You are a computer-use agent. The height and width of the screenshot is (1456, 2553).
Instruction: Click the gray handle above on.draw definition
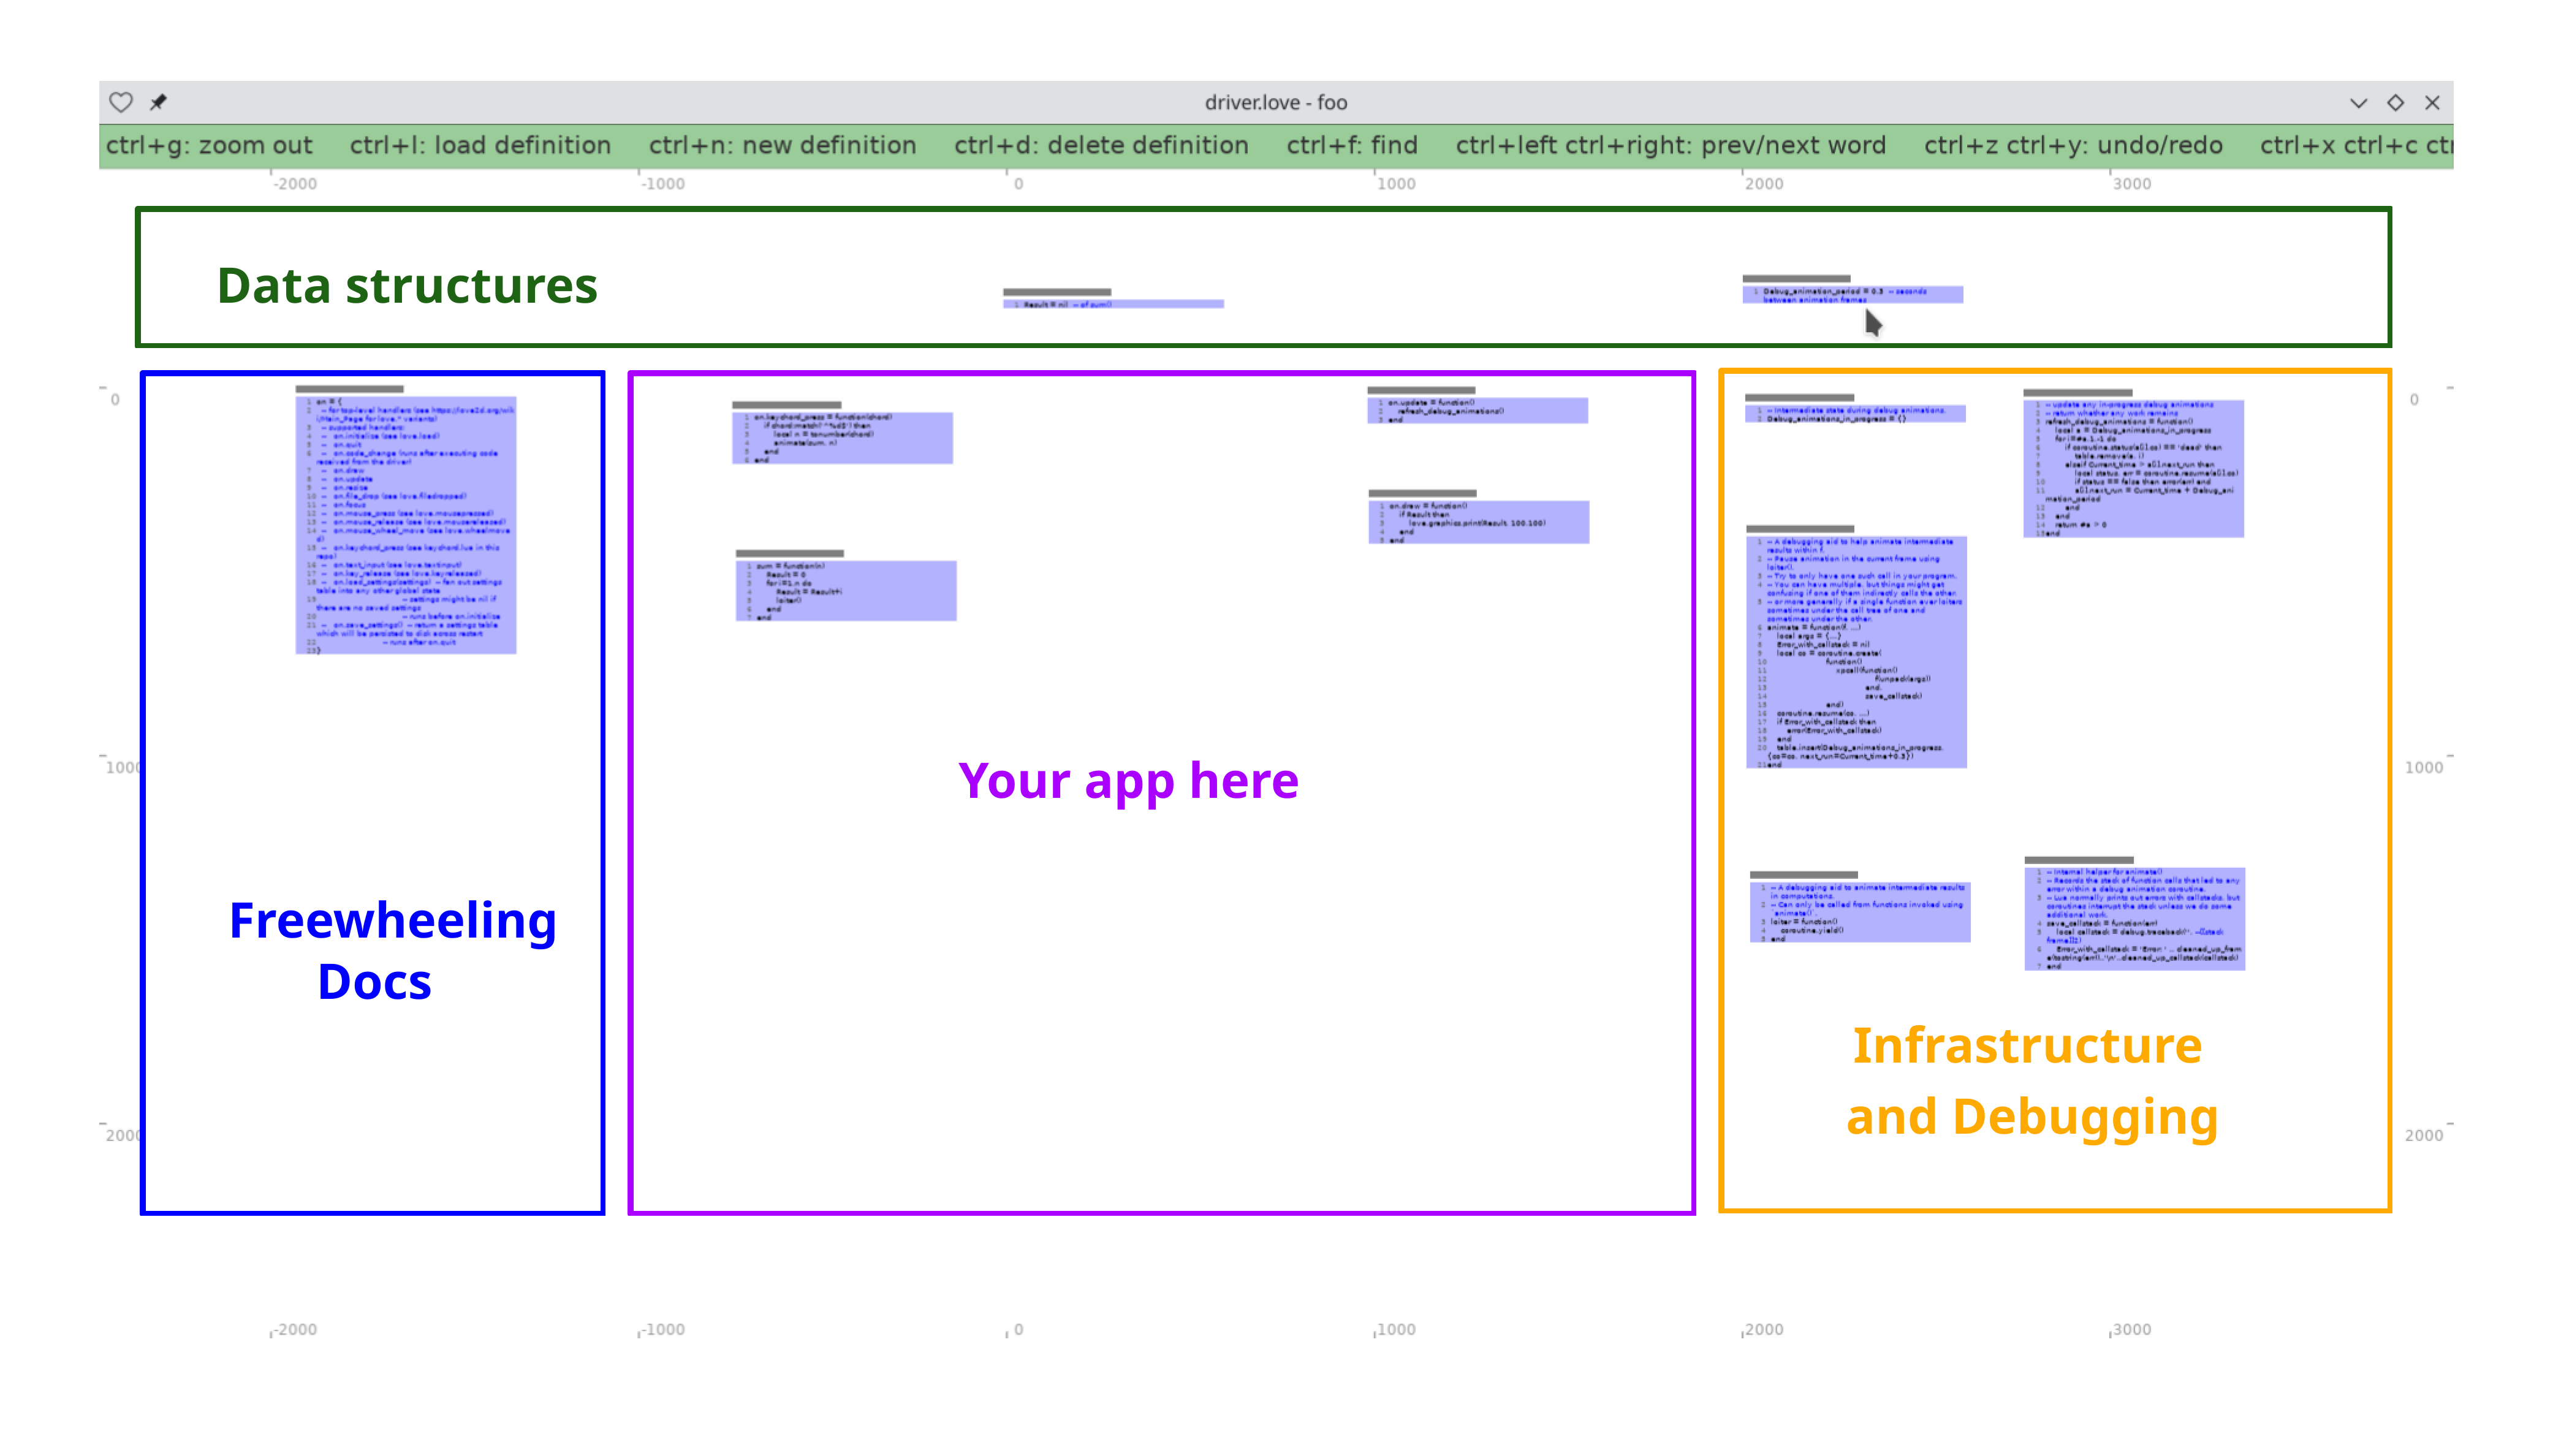pyautogui.click(x=1422, y=493)
